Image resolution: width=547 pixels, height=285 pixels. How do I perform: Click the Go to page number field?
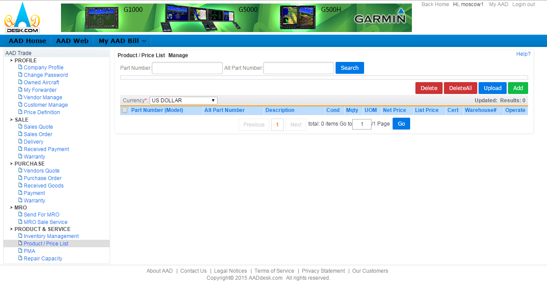(x=362, y=124)
